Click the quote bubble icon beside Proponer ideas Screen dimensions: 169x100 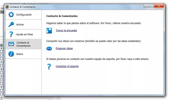click(x=49, y=49)
